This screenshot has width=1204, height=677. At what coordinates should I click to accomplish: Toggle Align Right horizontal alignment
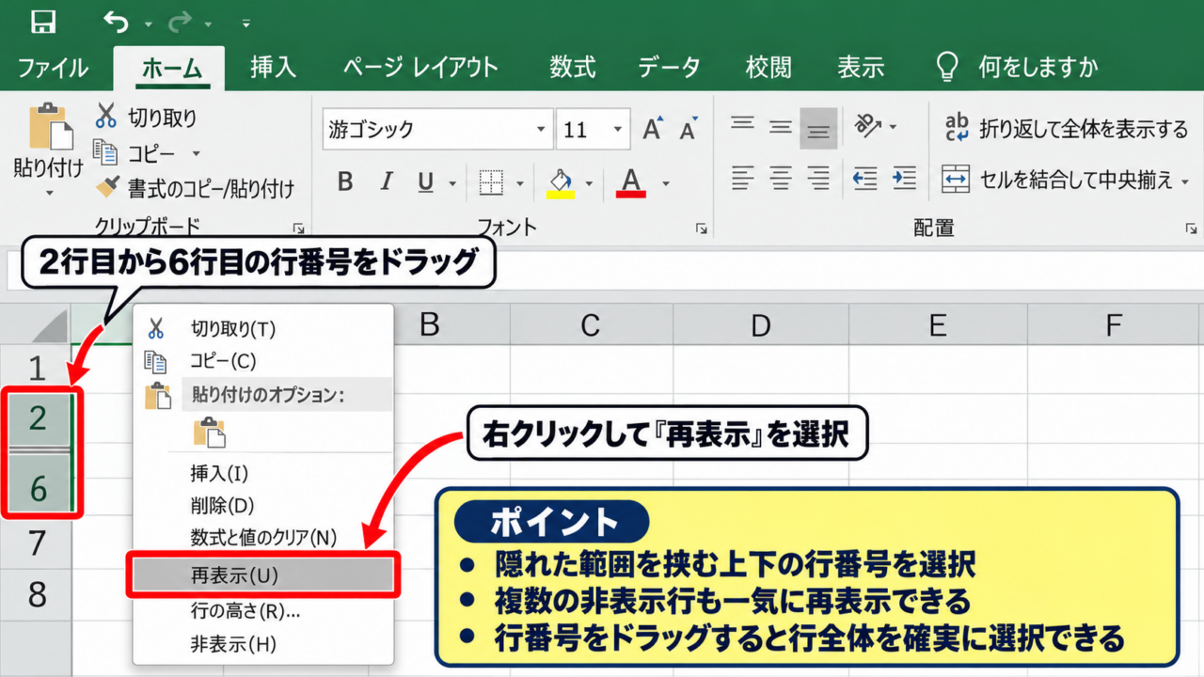(818, 178)
